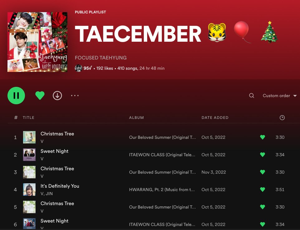Search within the playlist using the magnifier

point(252,96)
